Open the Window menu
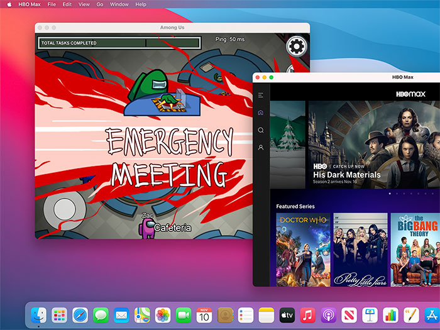The height and width of the screenshot is (330, 440). pos(119,4)
